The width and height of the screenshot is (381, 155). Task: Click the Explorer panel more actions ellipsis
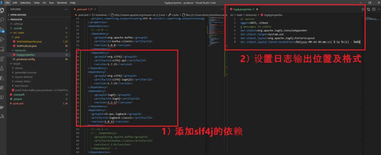pyautogui.click(x=66, y=9)
